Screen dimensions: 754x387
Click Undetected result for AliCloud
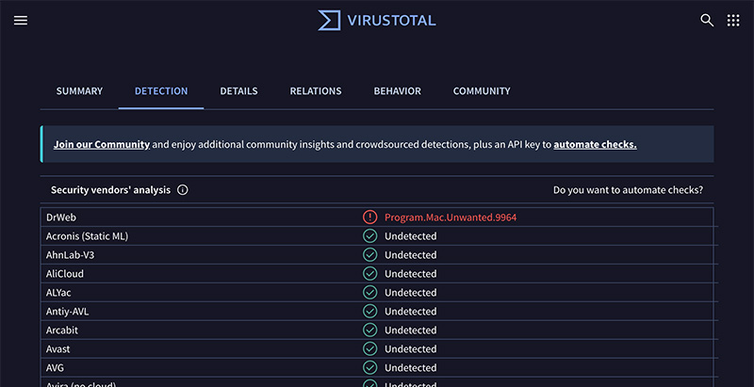411,274
